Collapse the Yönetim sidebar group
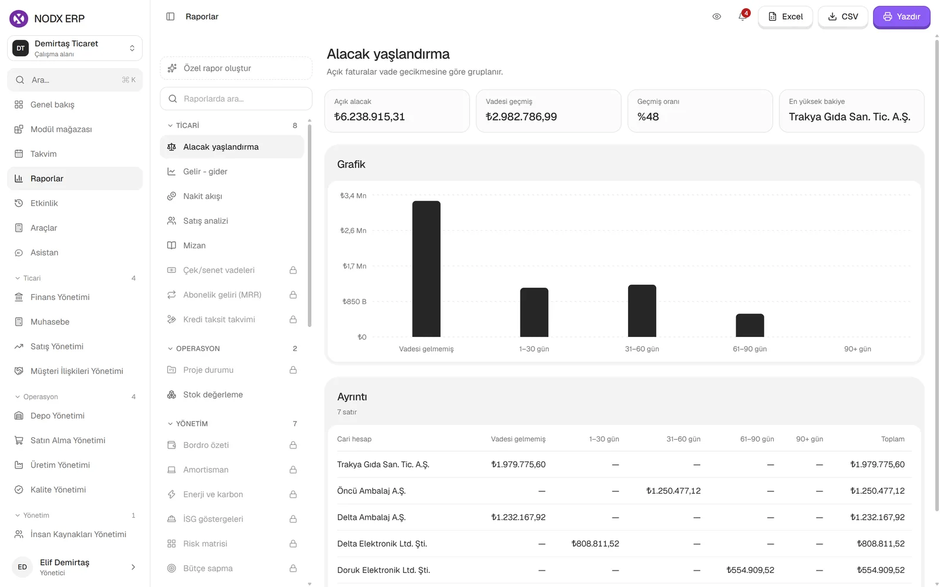 75,515
